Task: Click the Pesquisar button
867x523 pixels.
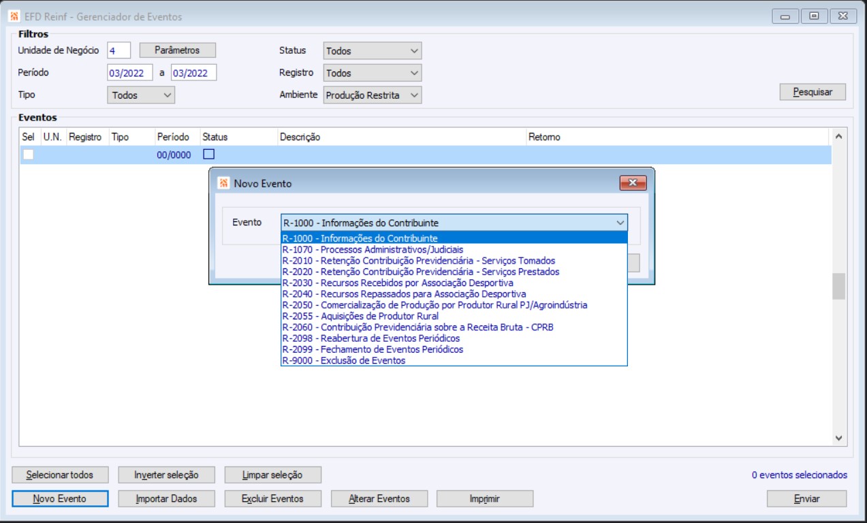Action: pyautogui.click(x=813, y=92)
